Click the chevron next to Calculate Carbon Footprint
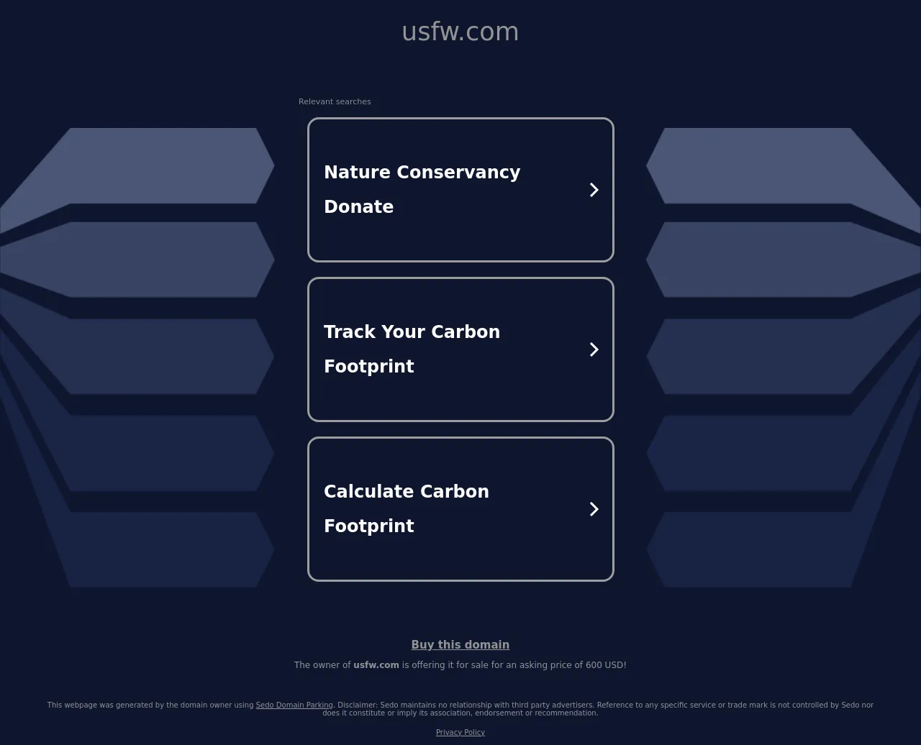 click(594, 509)
